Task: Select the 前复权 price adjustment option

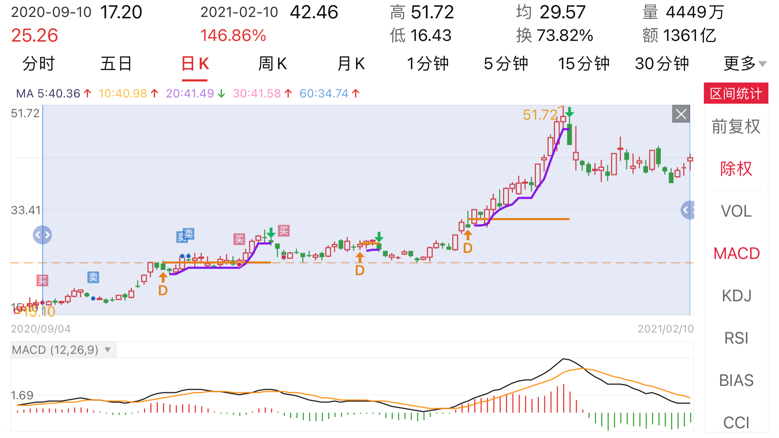Action: (736, 127)
